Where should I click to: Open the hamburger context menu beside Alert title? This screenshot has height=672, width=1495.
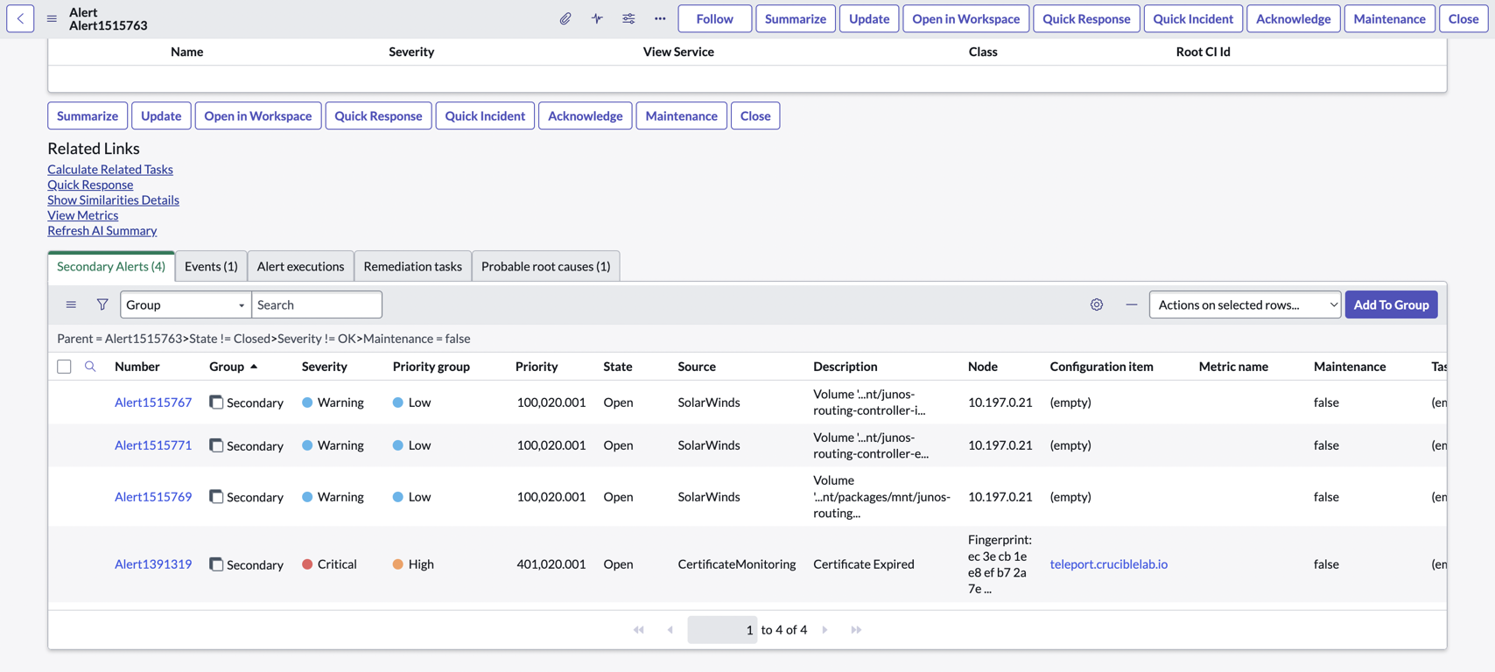coord(52,18)
